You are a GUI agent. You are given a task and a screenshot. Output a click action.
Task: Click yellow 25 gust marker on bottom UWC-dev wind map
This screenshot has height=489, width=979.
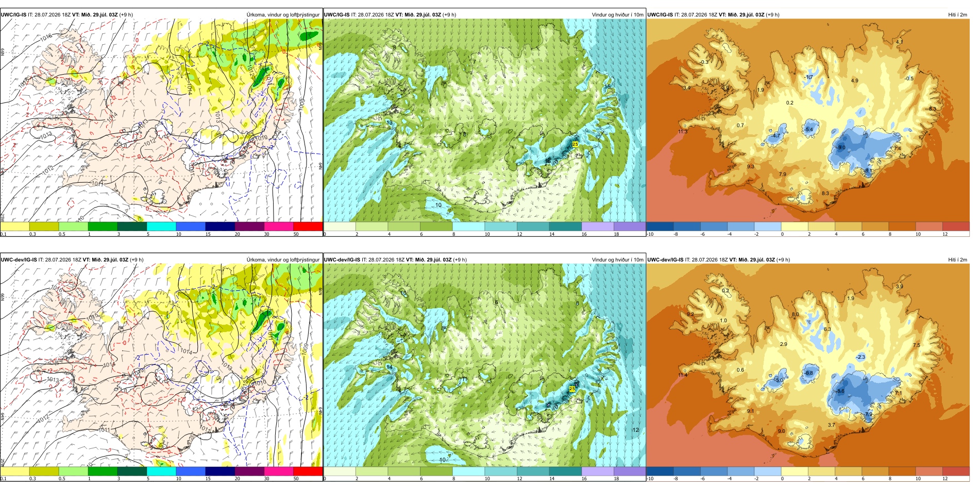click(572, 389)
